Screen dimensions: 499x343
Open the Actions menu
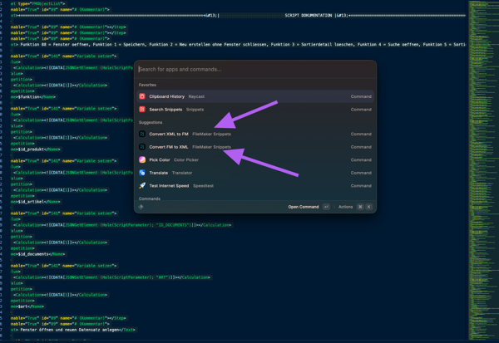[x=345, y=207]
